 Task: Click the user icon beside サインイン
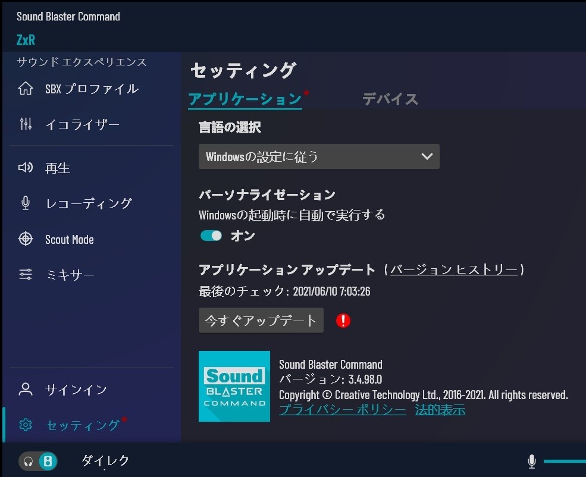click(26, 389)
